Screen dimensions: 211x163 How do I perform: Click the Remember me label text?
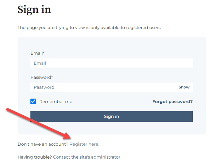click(x=56, y=102)
